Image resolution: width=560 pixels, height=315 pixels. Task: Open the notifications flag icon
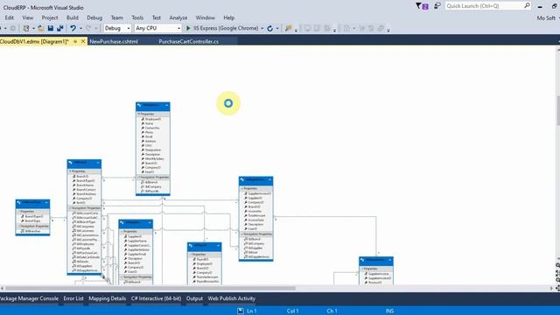point(422,6)
